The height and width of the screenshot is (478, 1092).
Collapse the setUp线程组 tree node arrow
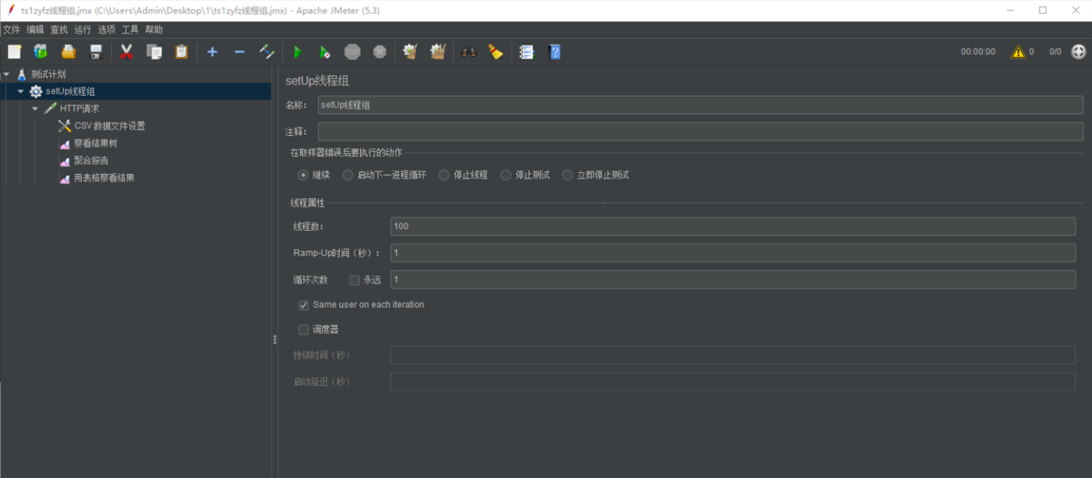(x=20, y=91)
